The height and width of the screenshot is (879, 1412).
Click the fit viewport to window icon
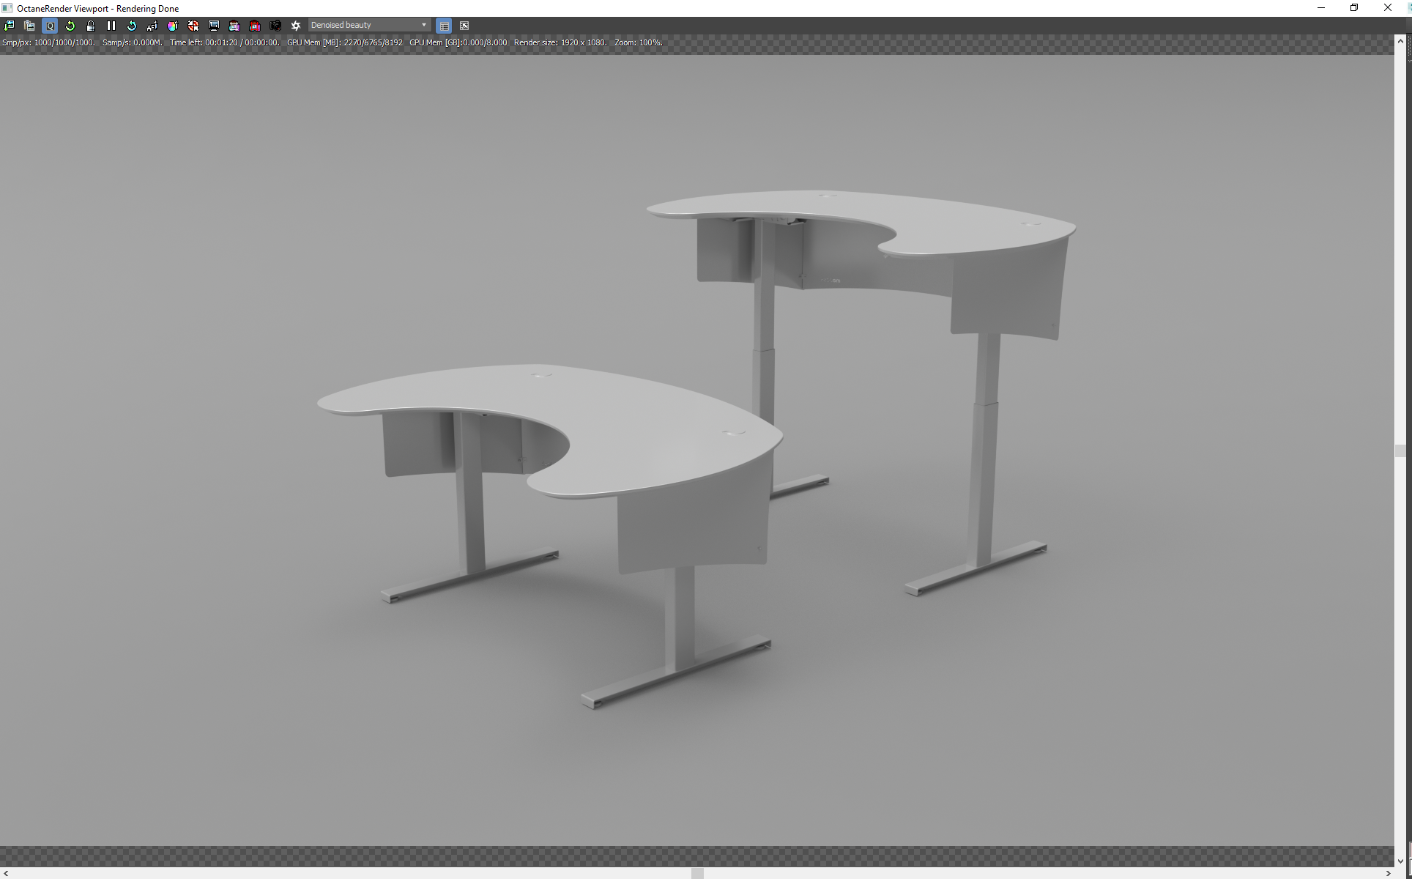464,26
